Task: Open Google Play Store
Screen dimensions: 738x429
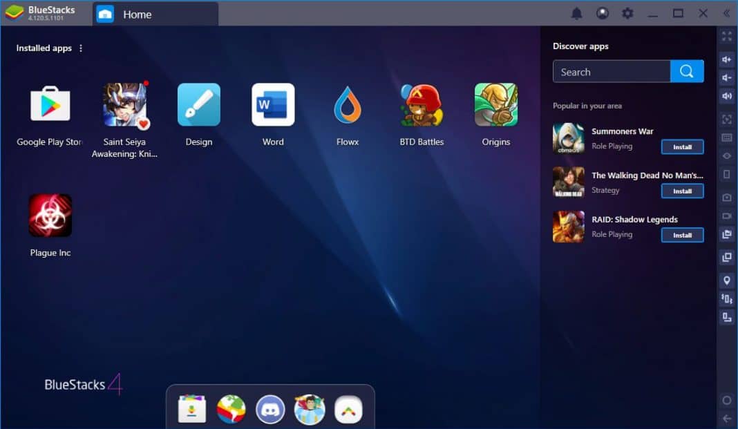Action: (49, 105)
